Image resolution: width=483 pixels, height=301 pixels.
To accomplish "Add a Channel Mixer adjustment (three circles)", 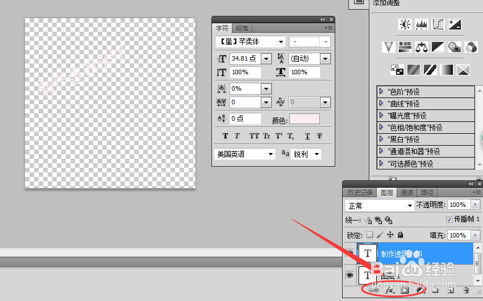I will (x=471, y=47).
